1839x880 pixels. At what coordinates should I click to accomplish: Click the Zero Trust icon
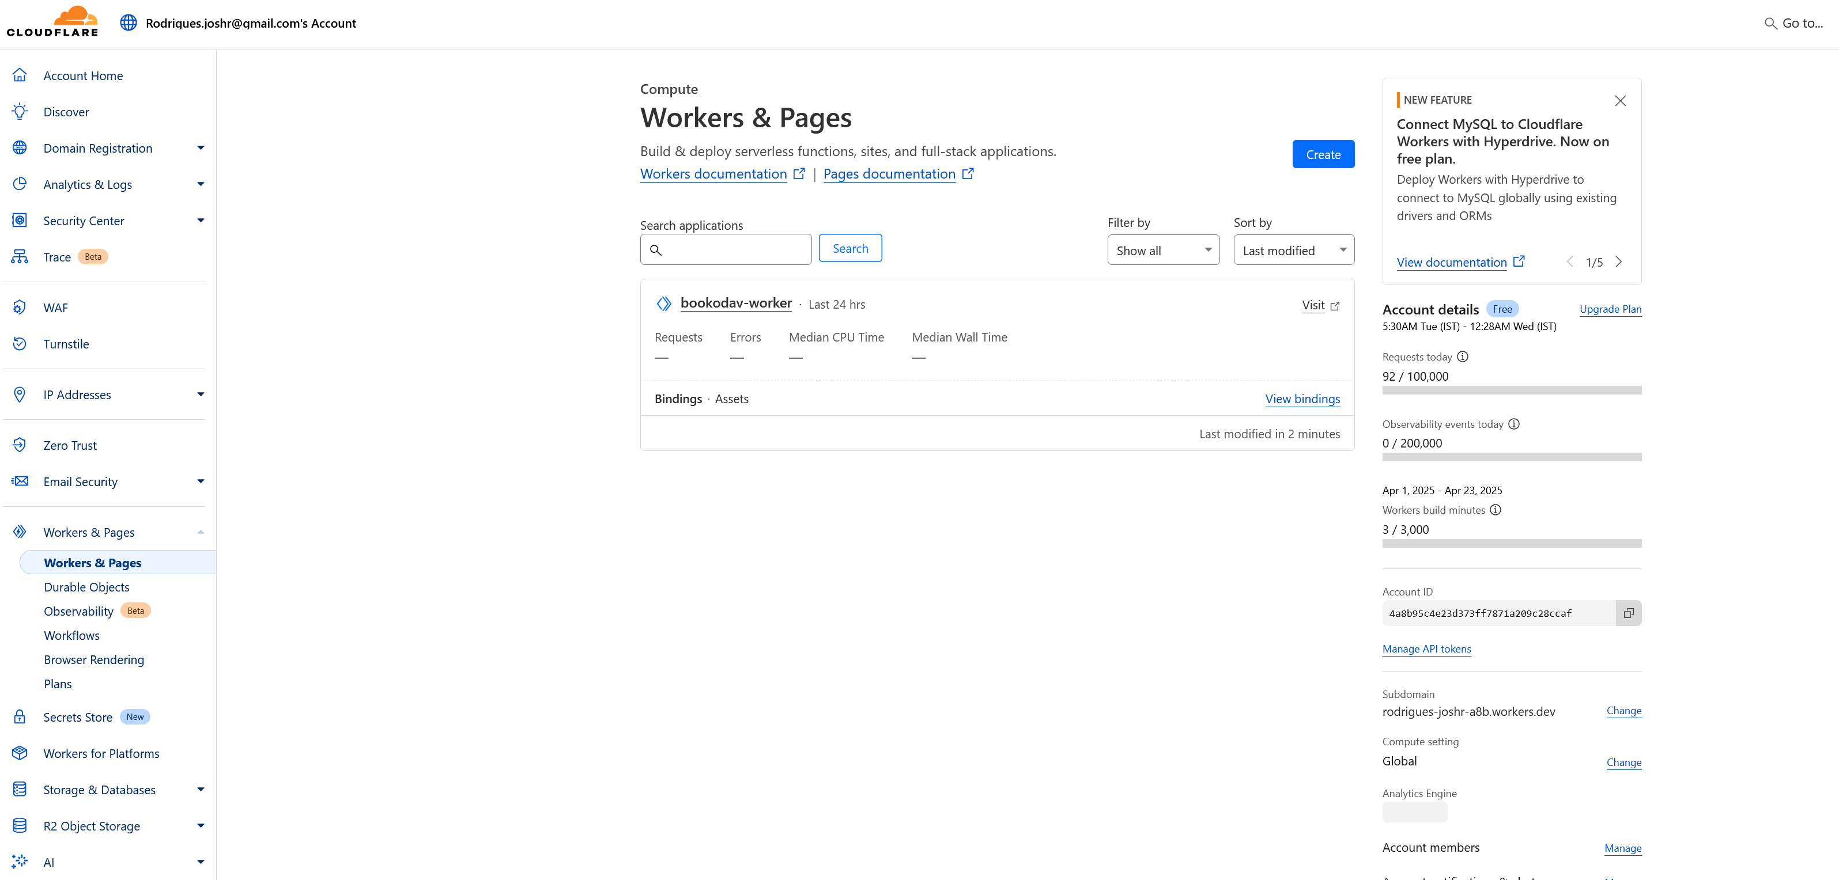[20, 445]
